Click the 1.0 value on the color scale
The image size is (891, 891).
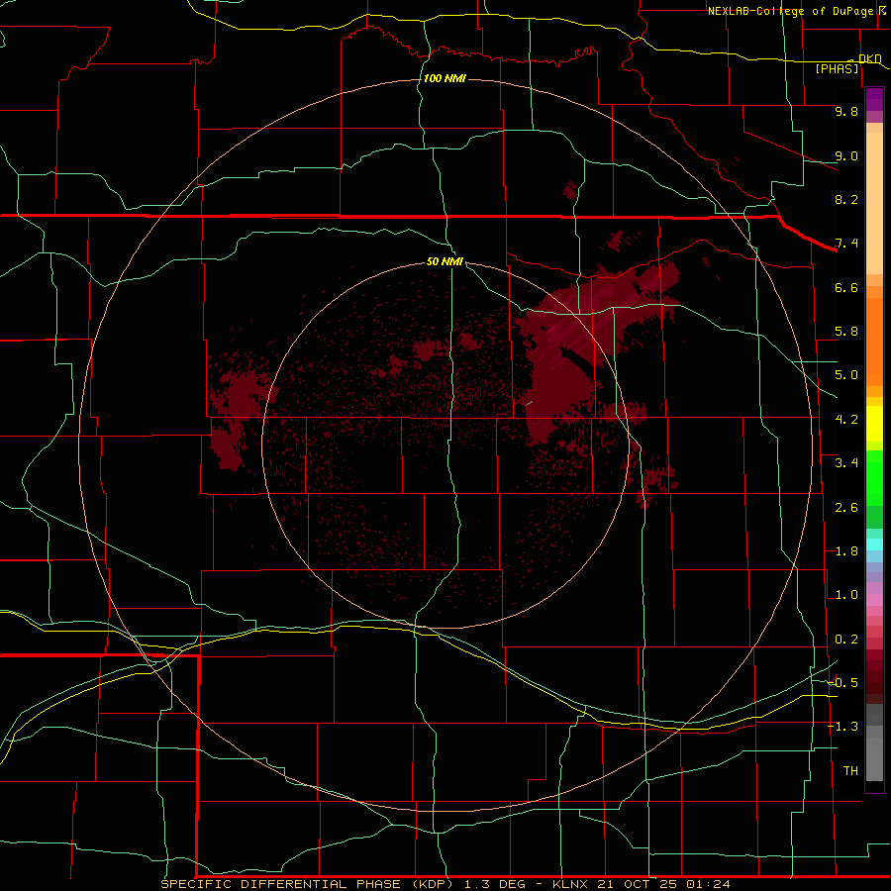click(x=846, y=595)
